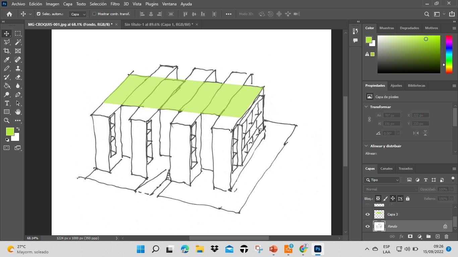This screenshot has width=458, height=257.
Task: Click the green foreground color swatch
Action: (x=9, y=132)
